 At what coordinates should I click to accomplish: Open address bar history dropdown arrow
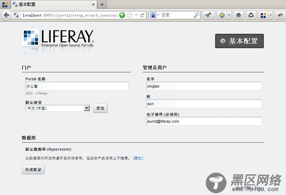coord(136,15)
